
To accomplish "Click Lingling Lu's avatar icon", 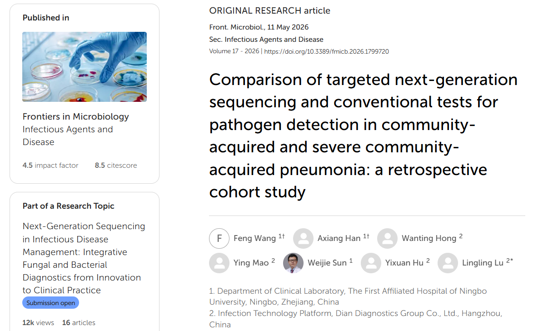I will pyautogui.click(x=448, y=263).
